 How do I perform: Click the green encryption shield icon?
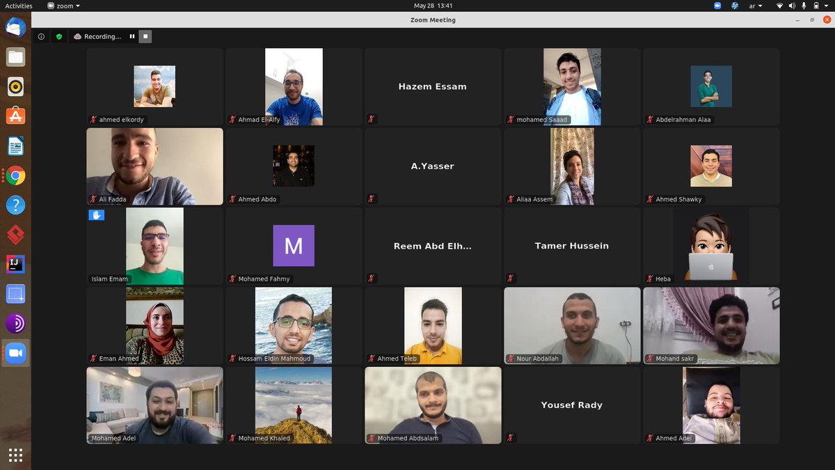click(59, 36)
